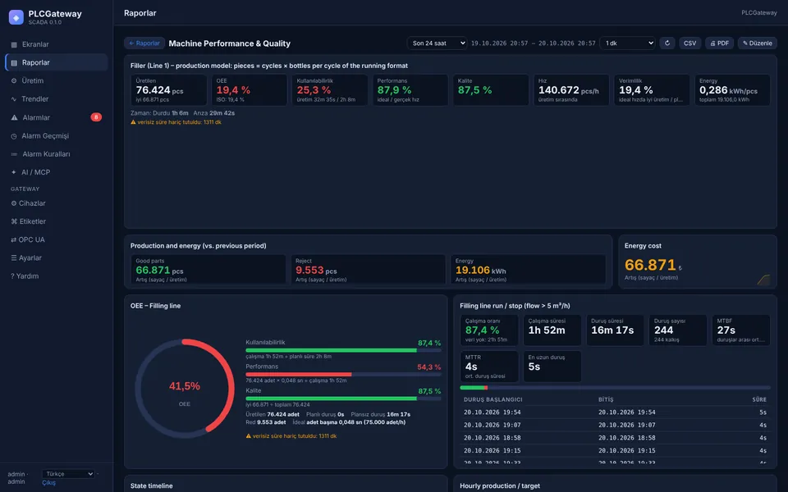This screenshot has width=788, height=492.
Task: Select the stop row starting 20.10.2026 19:07
Action: 615,426
